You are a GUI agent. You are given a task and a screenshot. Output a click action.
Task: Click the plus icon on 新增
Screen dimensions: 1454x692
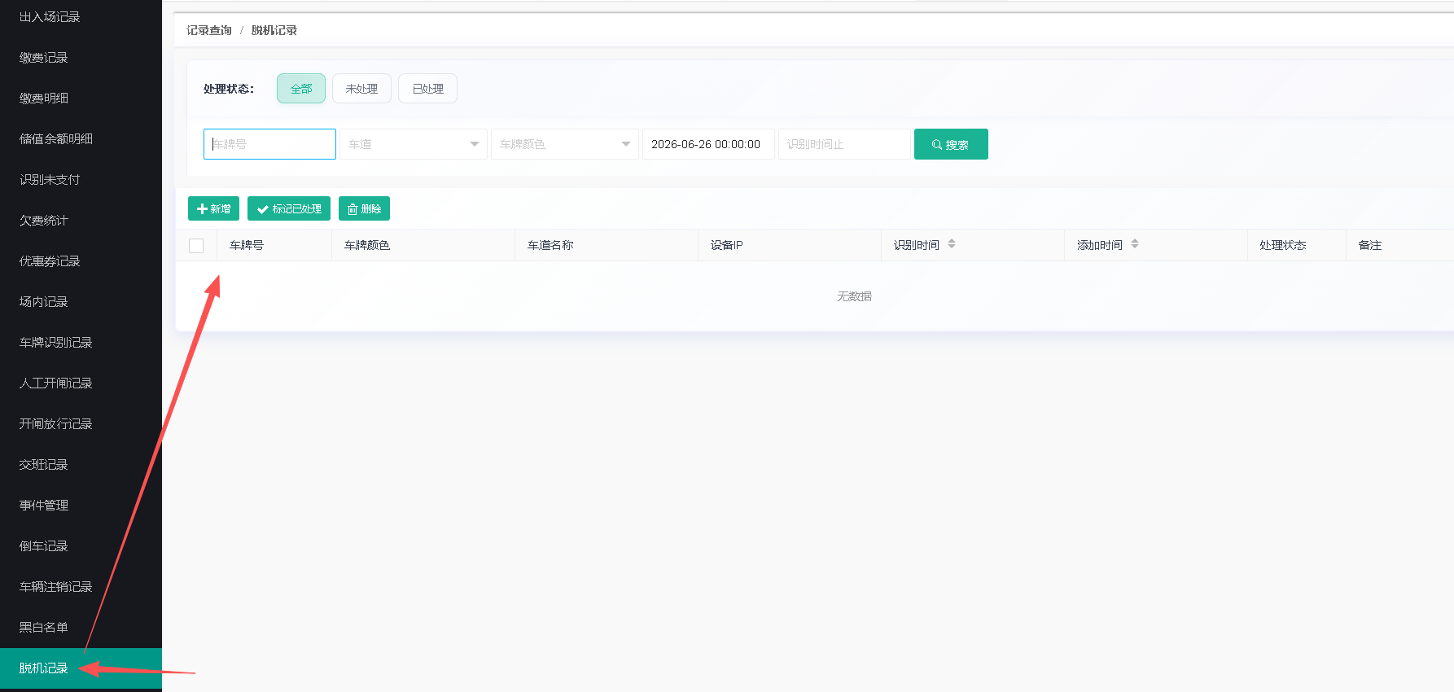pos(202,209)
